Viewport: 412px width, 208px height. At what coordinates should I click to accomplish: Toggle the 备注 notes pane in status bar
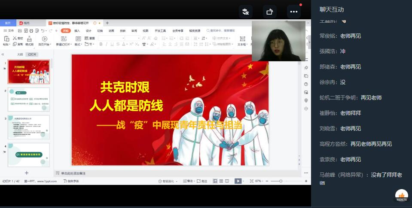tap(188, 181)
